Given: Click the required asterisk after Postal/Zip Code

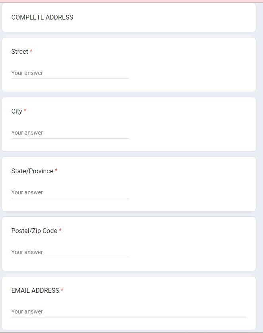Looking at the screenshot, I should point(60,231).
